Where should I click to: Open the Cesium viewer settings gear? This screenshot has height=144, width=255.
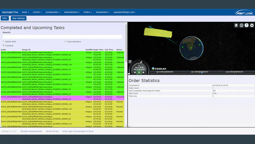point(252,25)
